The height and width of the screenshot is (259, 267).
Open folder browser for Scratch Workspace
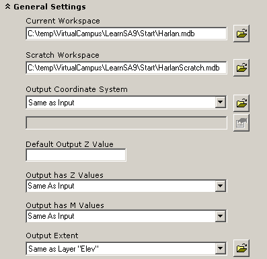click(241, 68)
